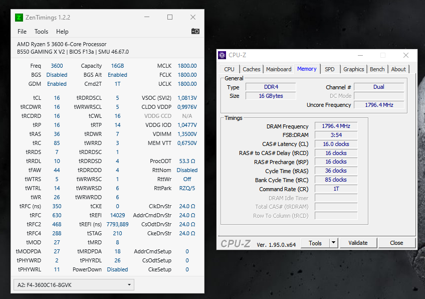Open the Help menu in ZenTimings
This screenshot has height=299, width=425.
pyautogui.click(x=62, y=32)
